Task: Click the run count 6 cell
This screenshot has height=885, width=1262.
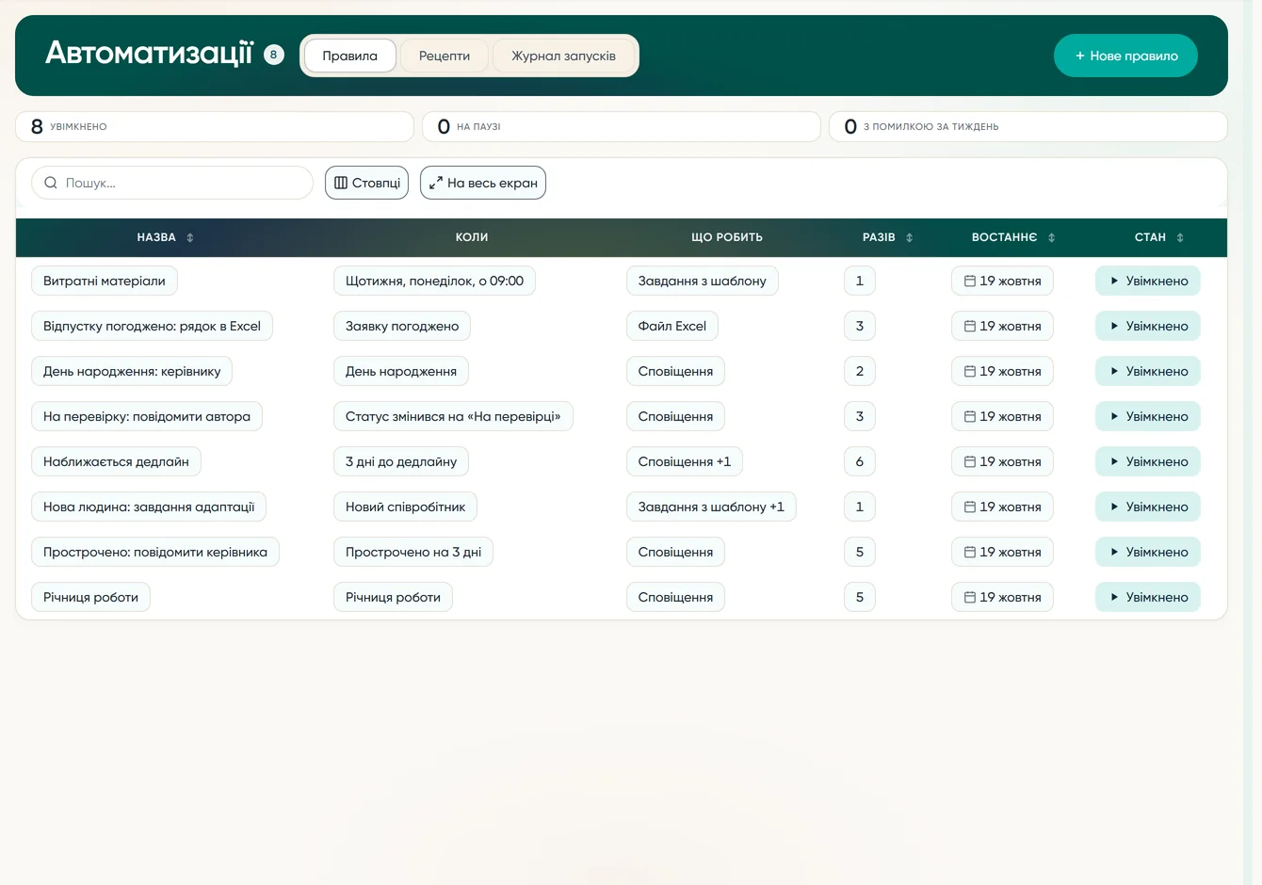Action: click(860, 461)
